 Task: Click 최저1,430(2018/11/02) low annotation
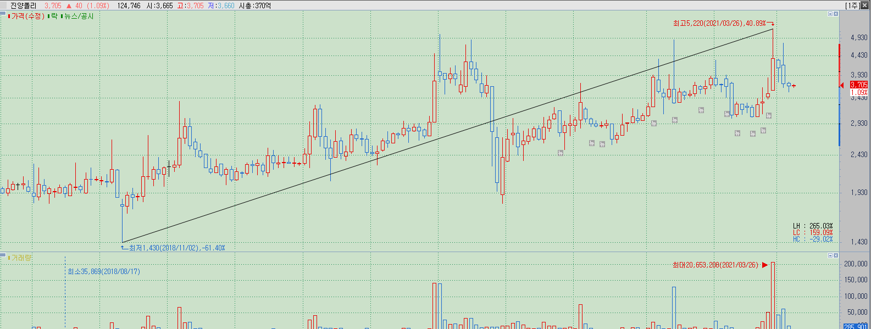(176, 248)
